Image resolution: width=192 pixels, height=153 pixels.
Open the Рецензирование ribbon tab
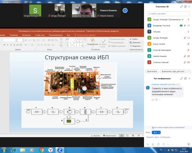pyautogui.click(x=56, y=35)
